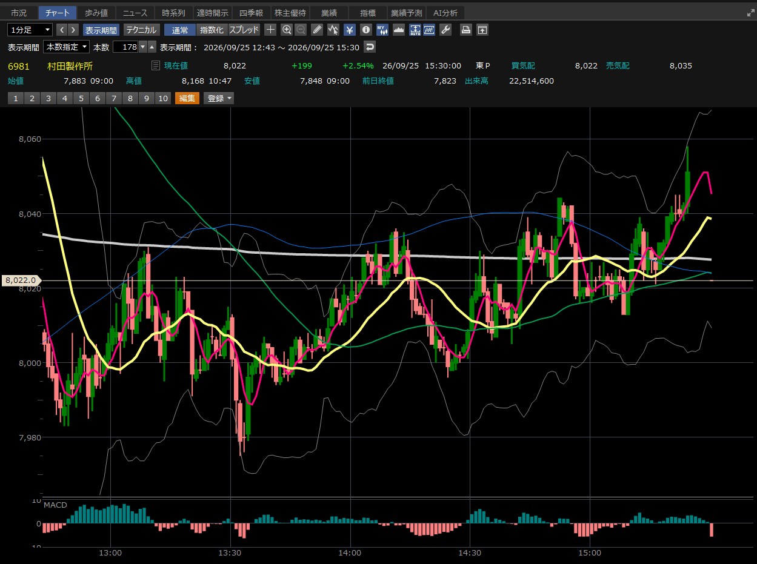
Task: Zoom in the chart with magnifier icon
Action: tap(287, 30)
